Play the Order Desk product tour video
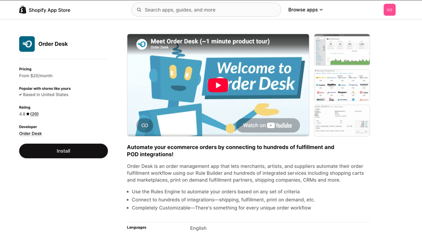 218,85
